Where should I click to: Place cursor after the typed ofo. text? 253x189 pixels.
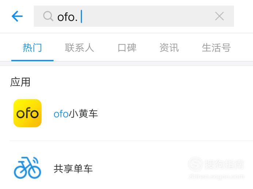[81, 16]
